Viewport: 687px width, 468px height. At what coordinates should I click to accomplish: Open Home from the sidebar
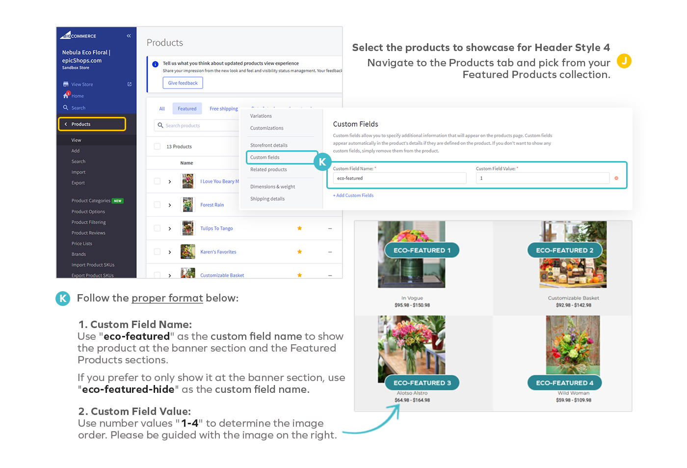[77, 95]
